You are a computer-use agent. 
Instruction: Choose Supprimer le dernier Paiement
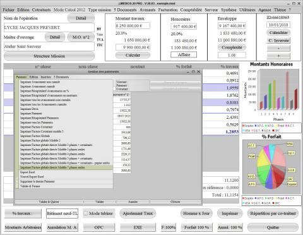66,181
